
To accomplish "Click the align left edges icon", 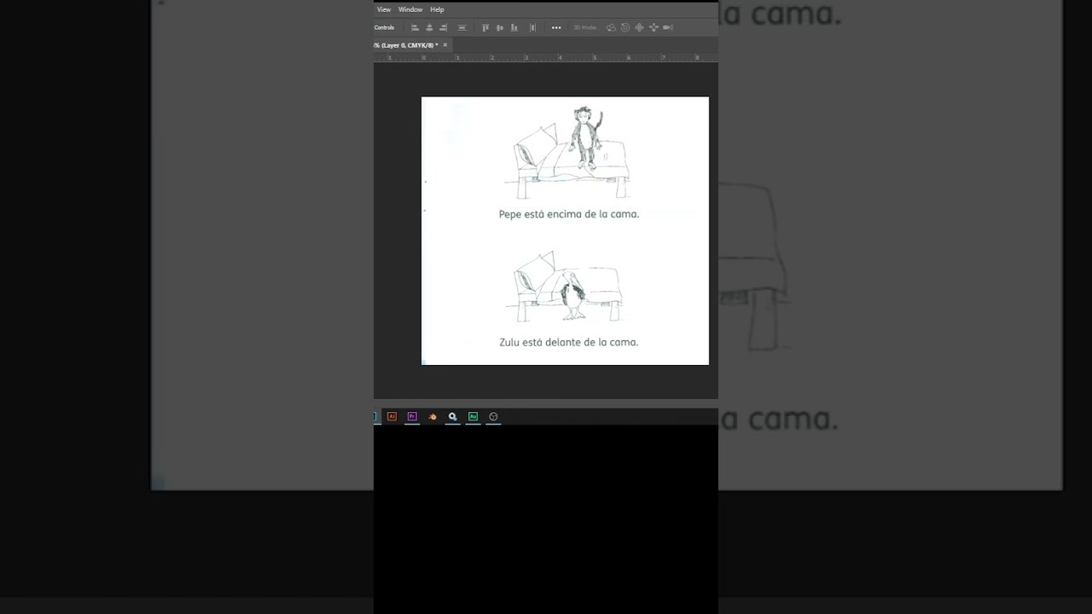I will 415,27.
